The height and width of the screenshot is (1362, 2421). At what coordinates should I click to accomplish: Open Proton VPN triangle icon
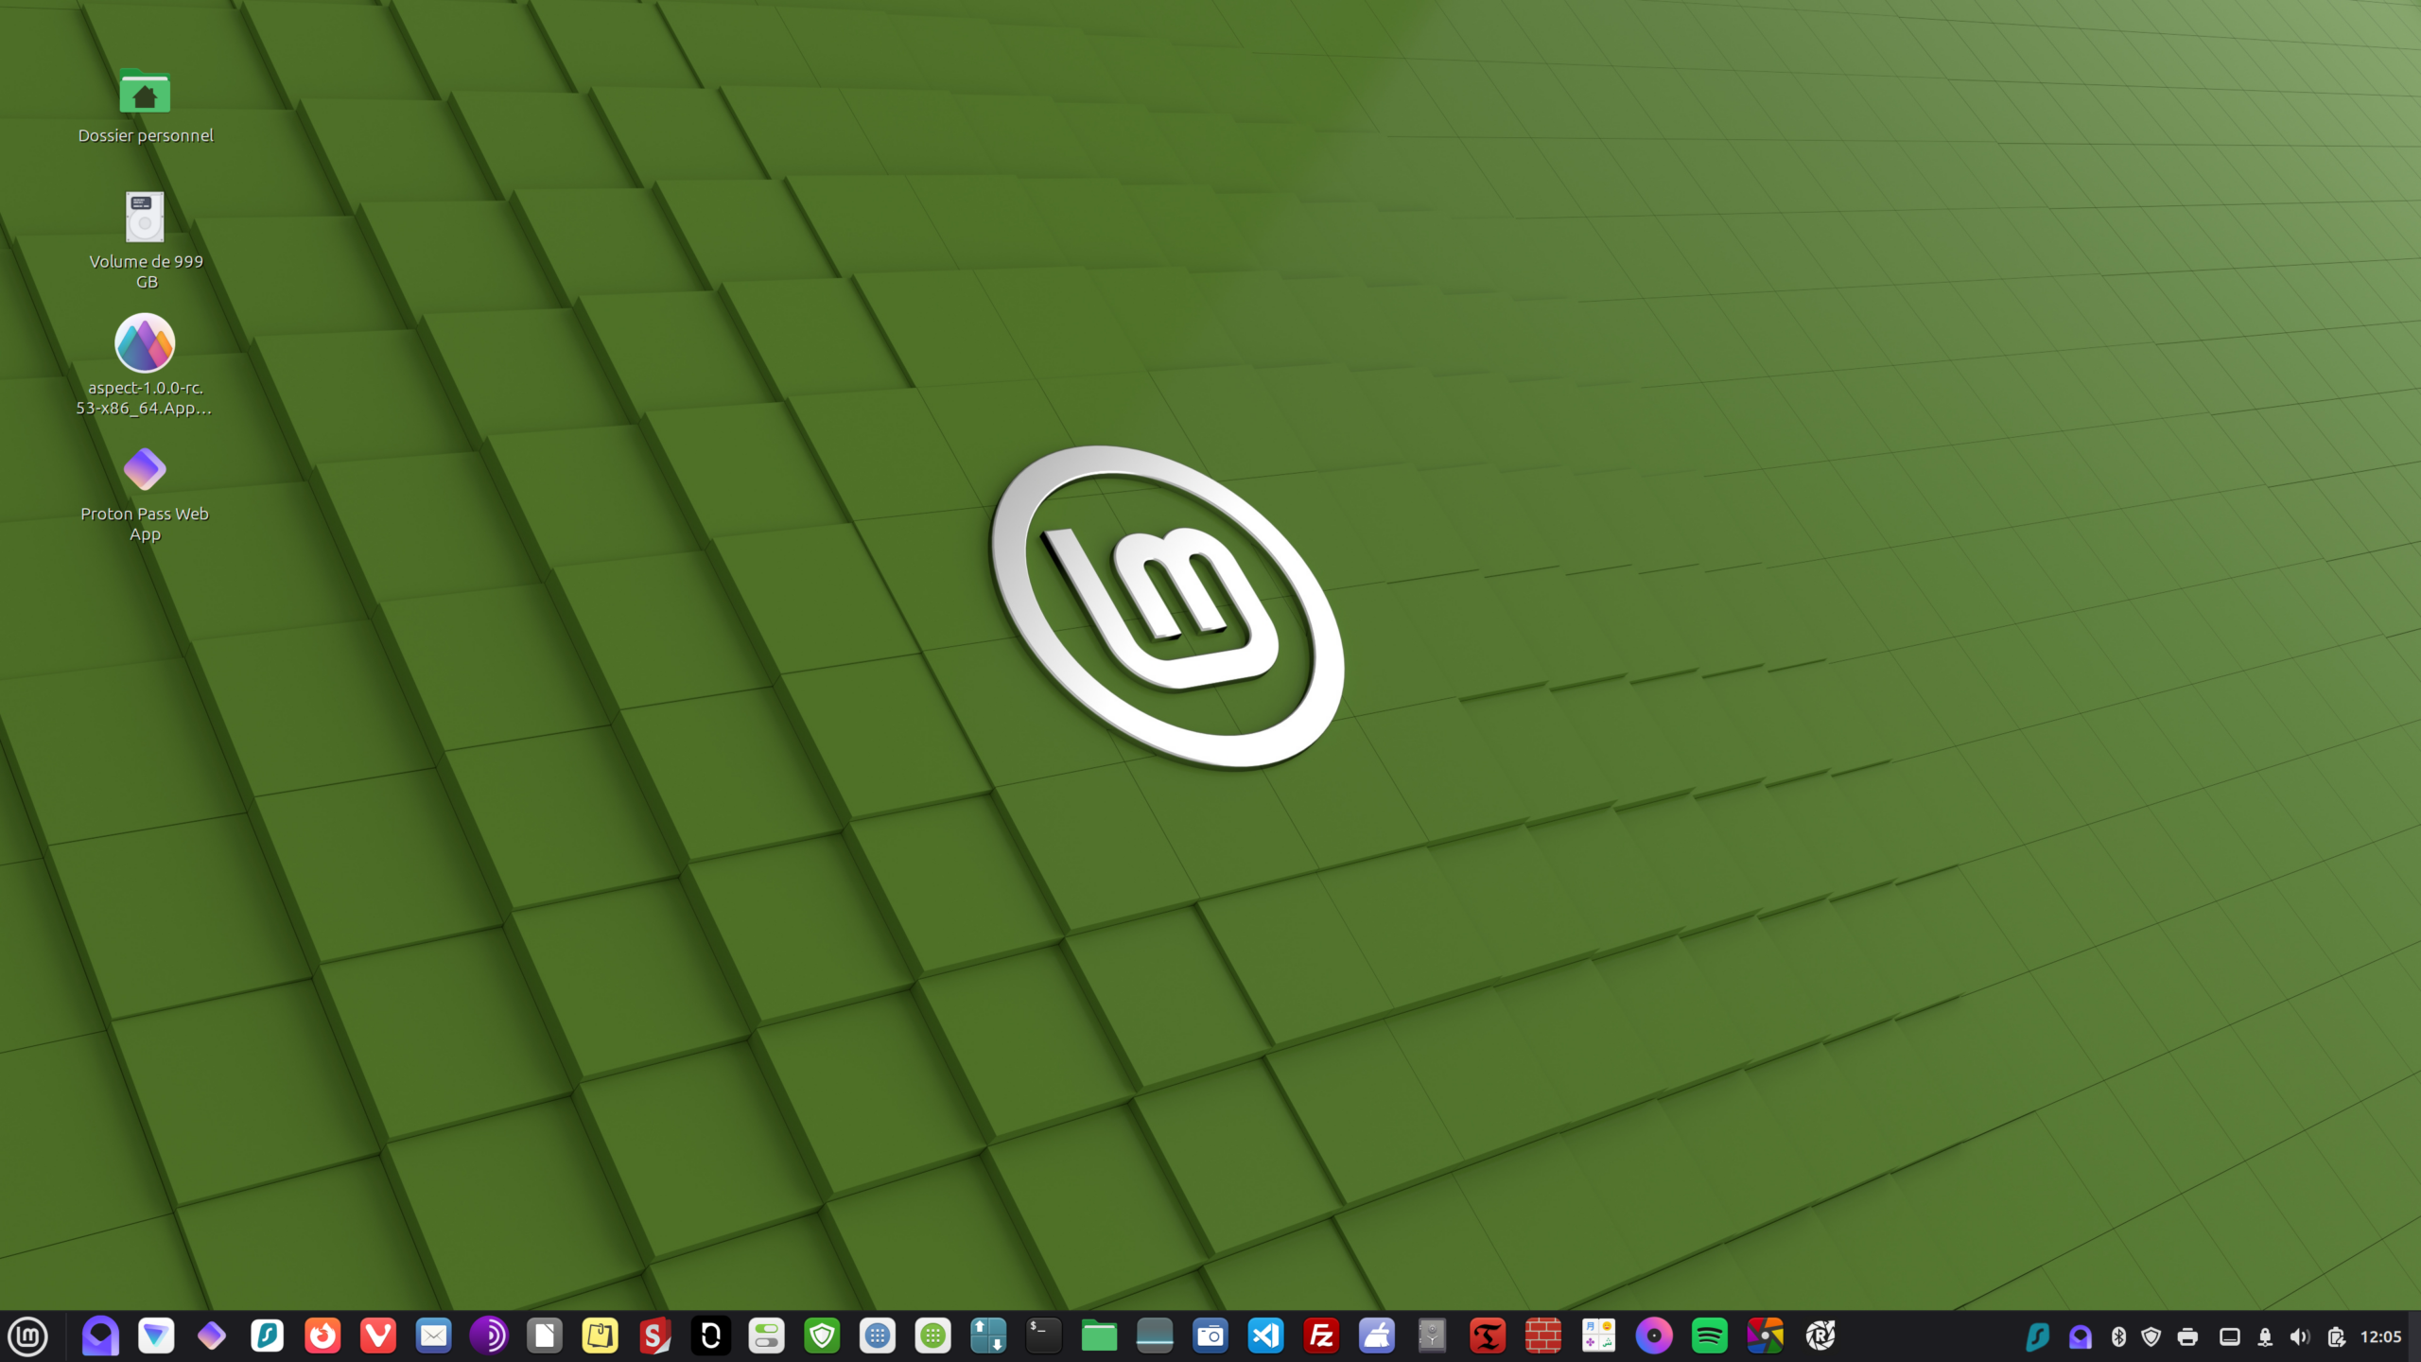(x=156, y=1336)
